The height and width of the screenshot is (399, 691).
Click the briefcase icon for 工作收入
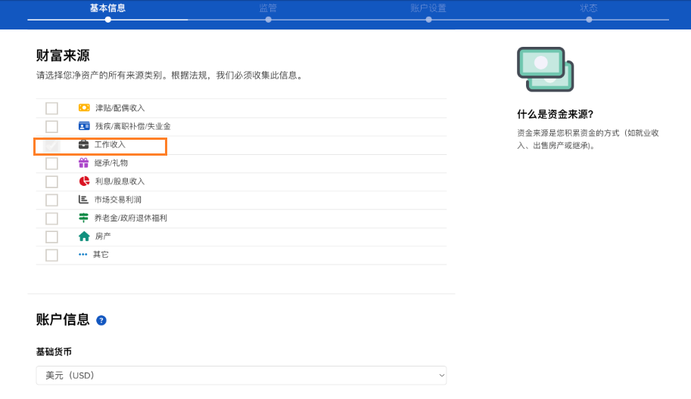point(84,144)
